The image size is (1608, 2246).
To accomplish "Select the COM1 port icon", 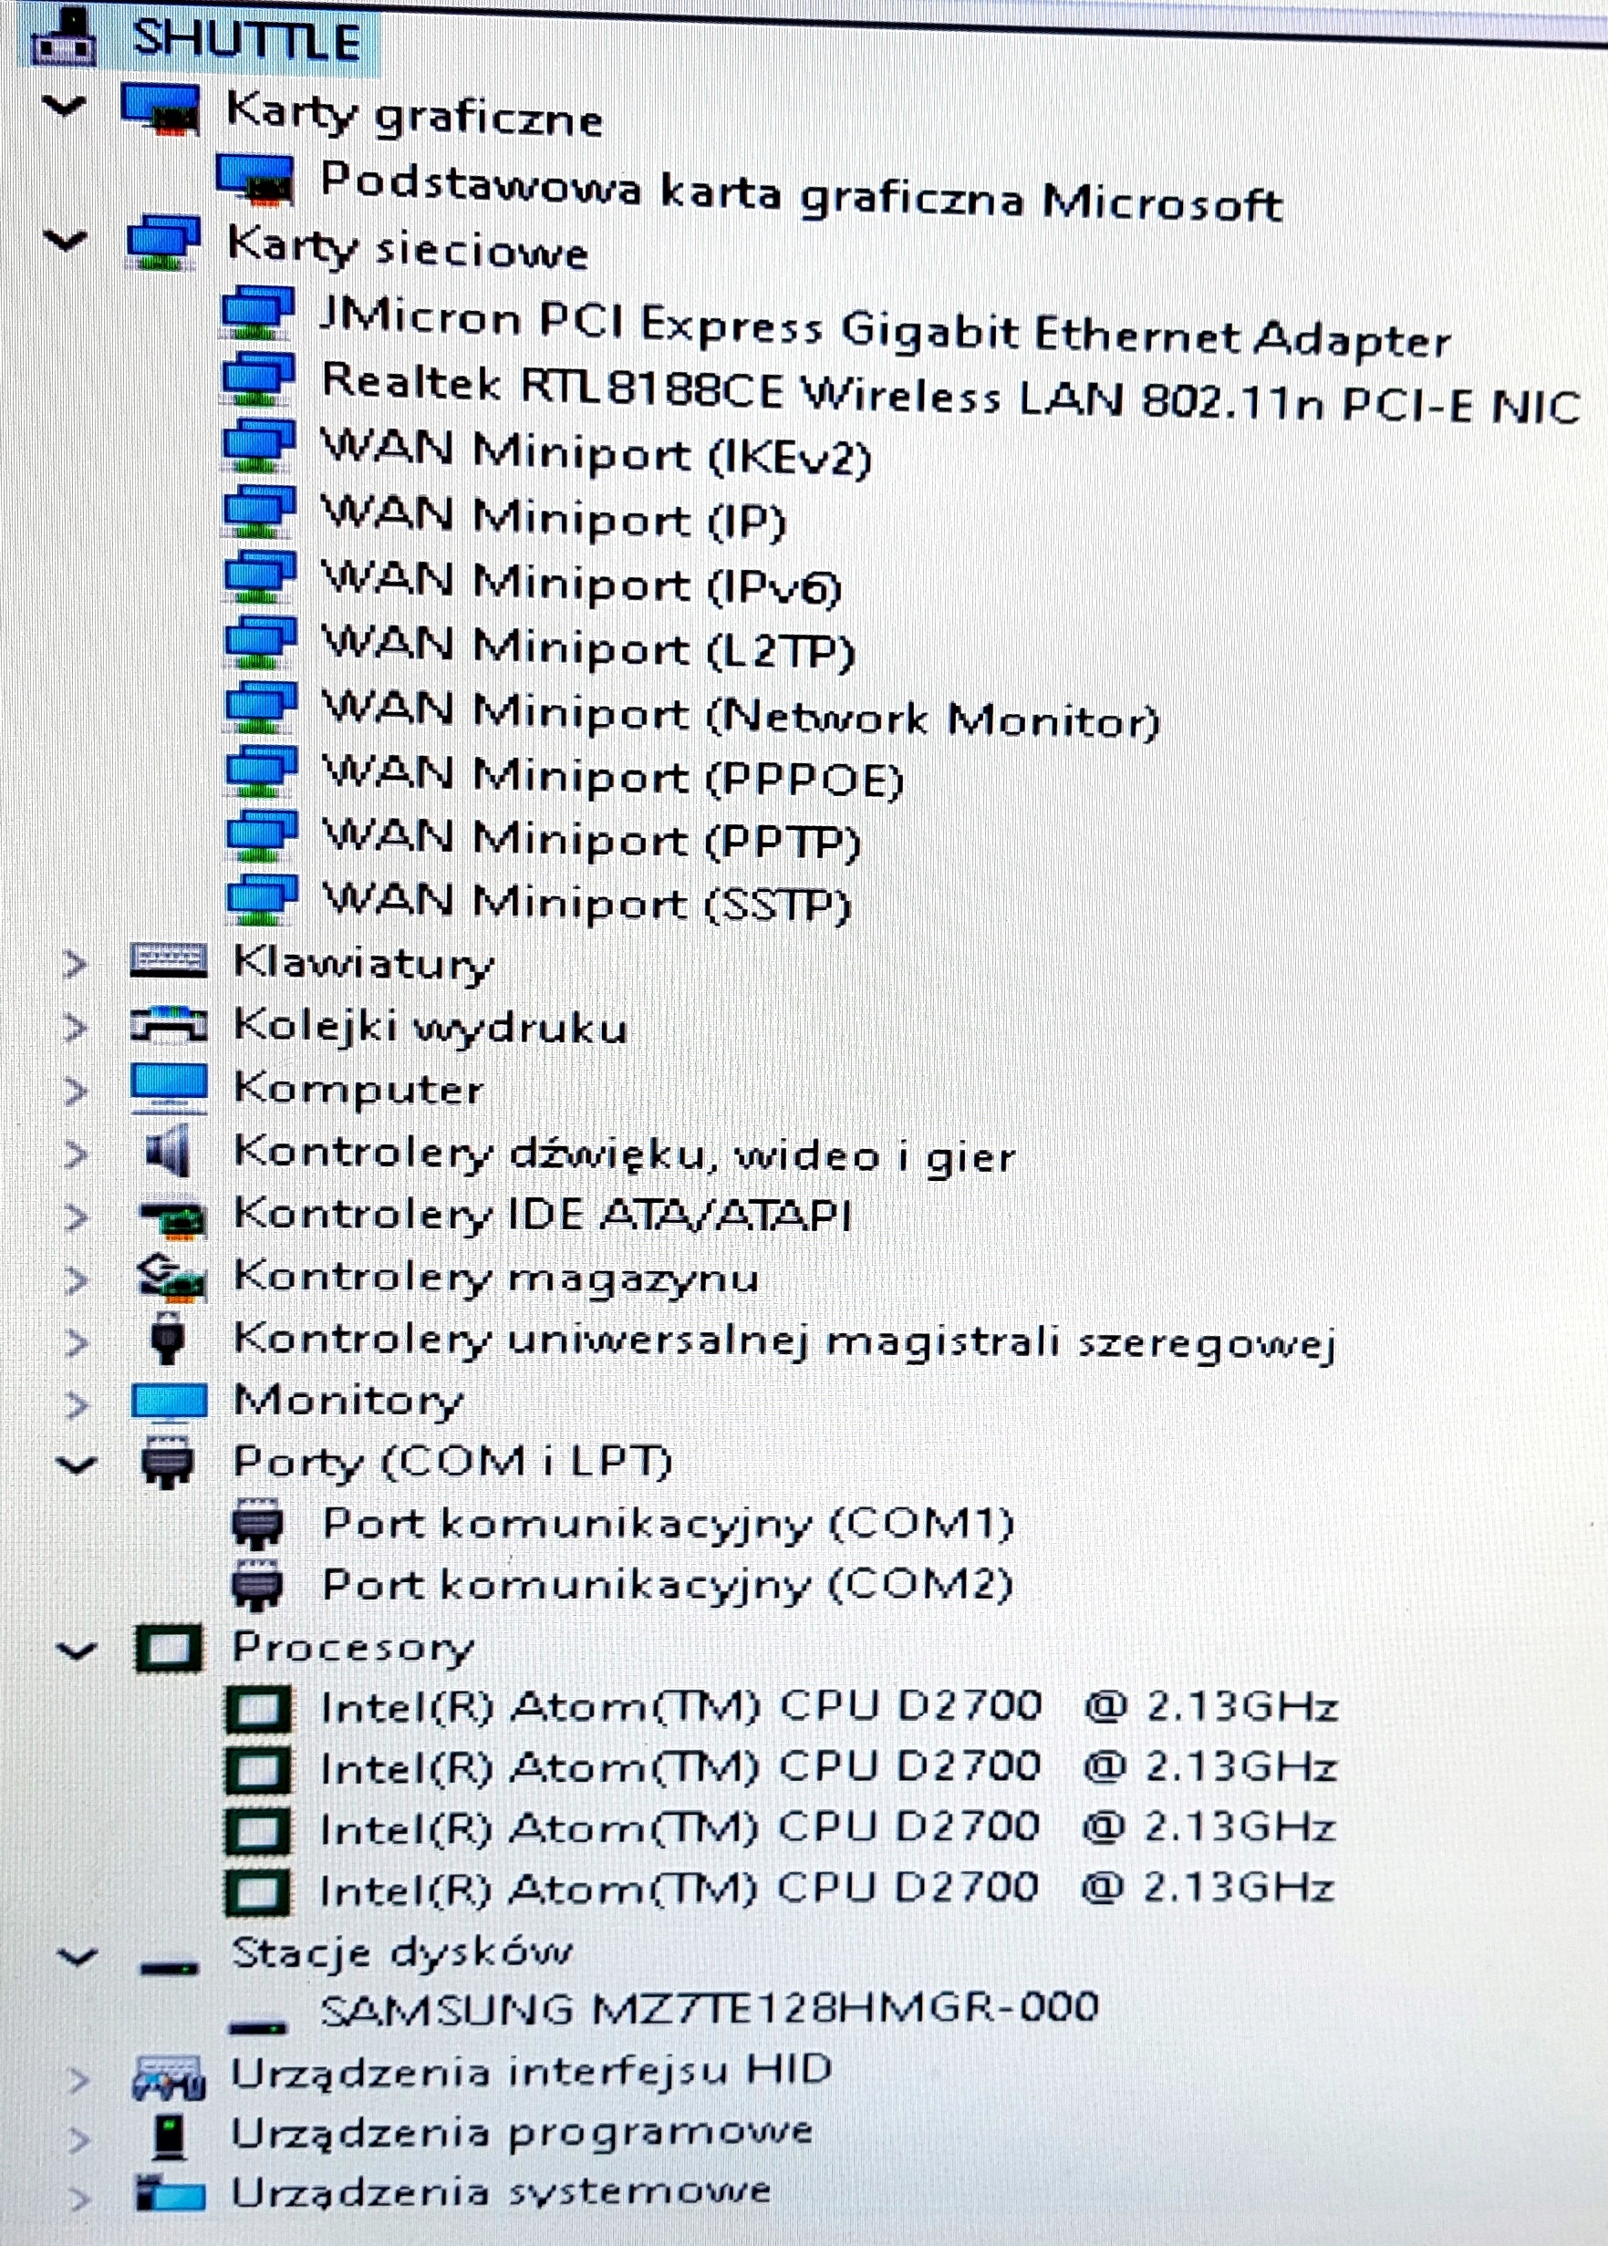I will tap(257, 1526).
